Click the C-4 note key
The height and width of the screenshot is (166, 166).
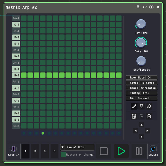point(16,69)
